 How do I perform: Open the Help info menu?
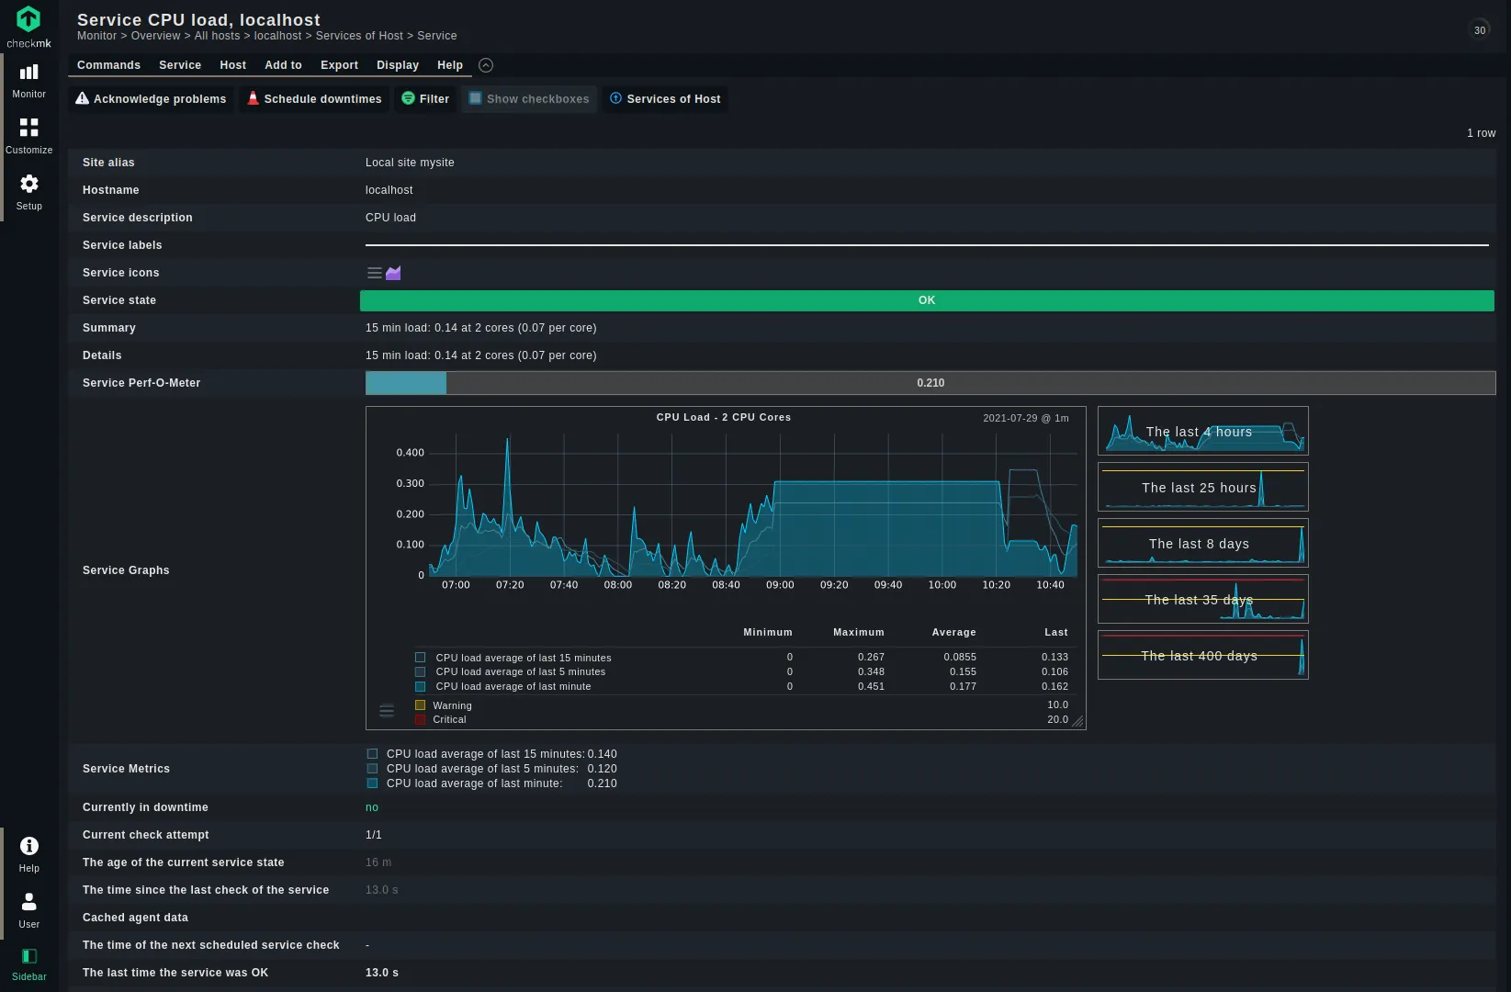click(x=28, y=854)
